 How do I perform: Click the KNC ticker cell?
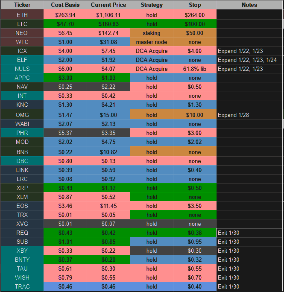point(22,105)
